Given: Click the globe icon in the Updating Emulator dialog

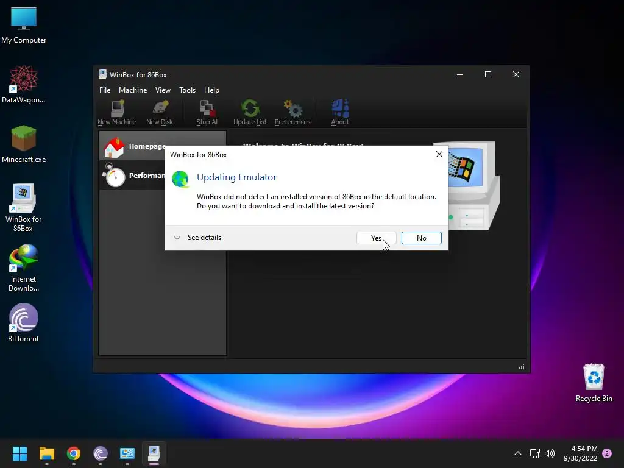Looking at the screenshot, I should click(180, 179).
